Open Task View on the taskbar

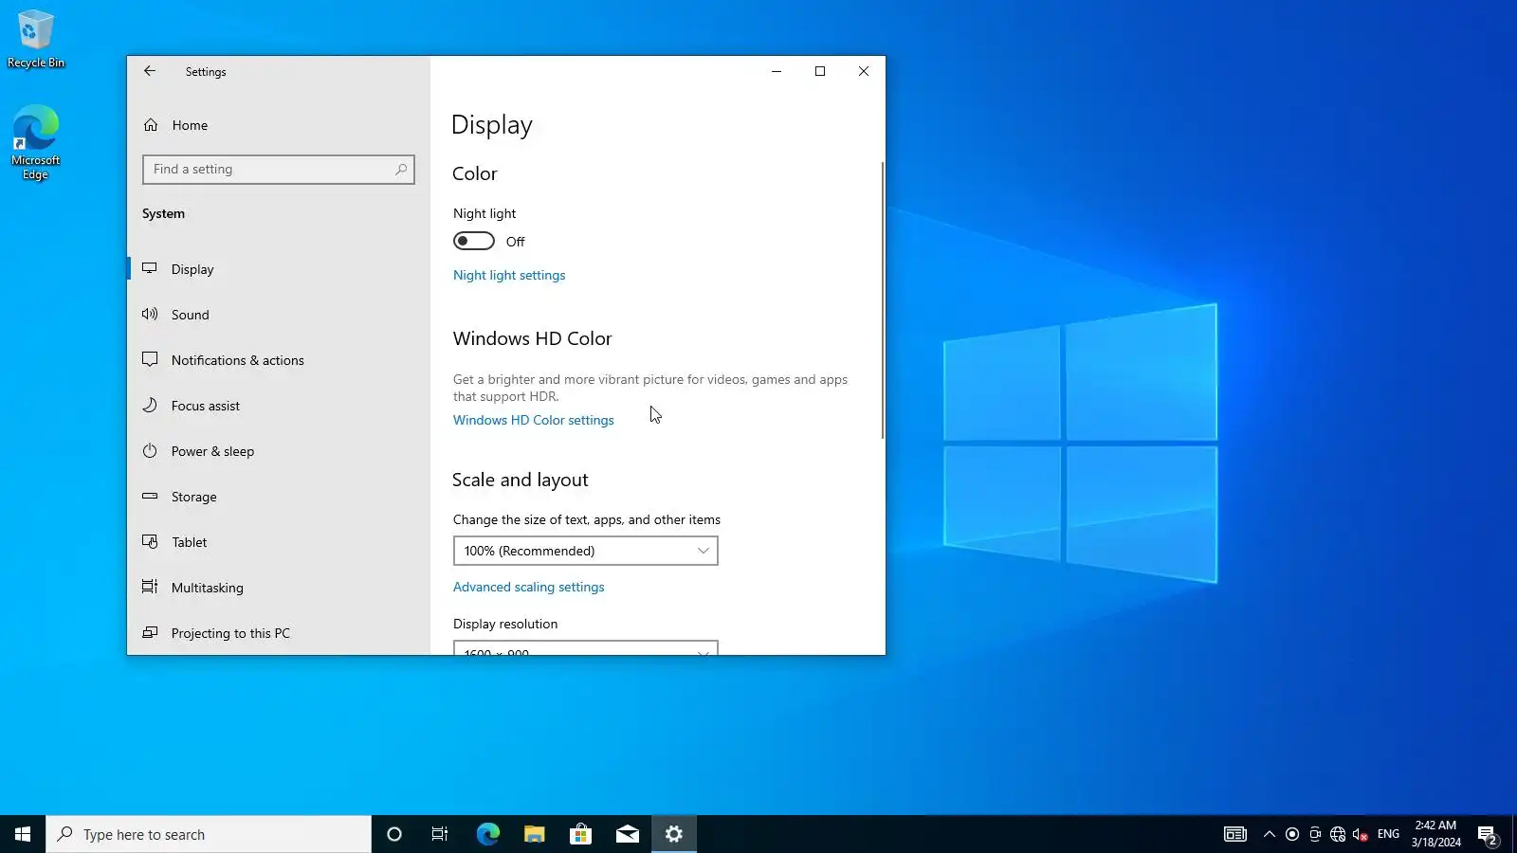(x=440, y=834)
